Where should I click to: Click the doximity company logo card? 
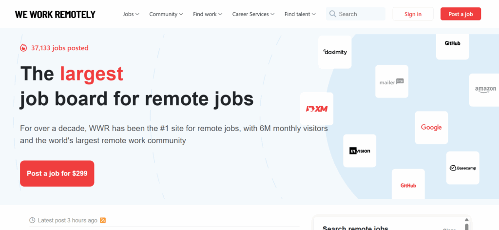pyautogui.click(x=335, y=52)
